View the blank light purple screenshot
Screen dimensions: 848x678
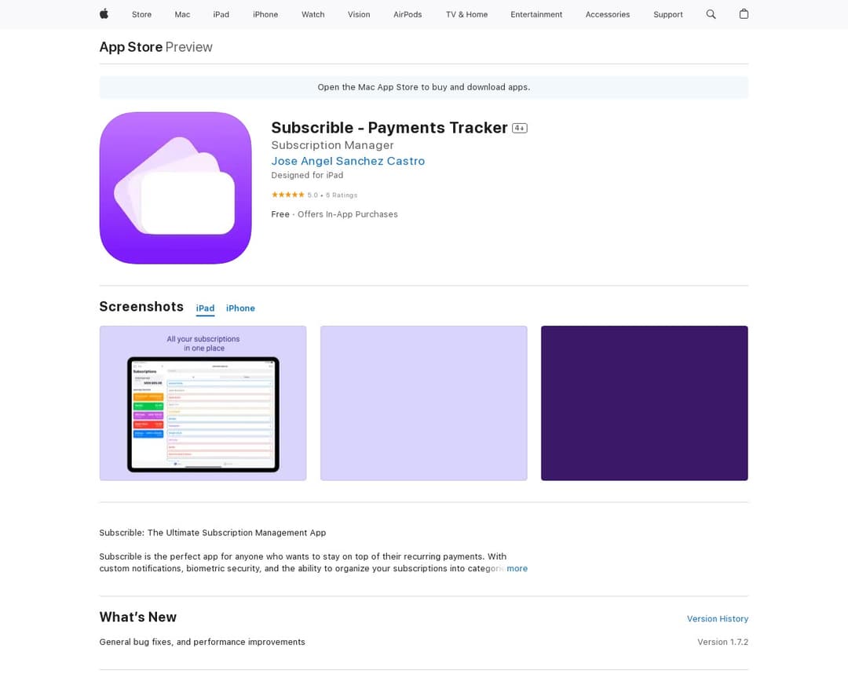[424, 403]
